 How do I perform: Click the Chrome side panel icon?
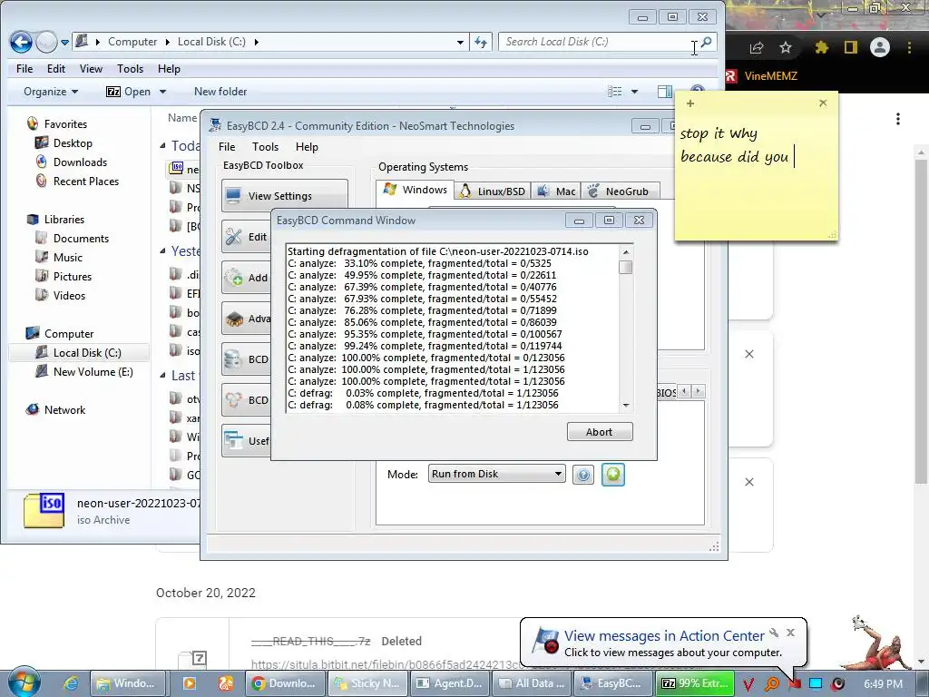pyautogui.click(x=851, y=47)
